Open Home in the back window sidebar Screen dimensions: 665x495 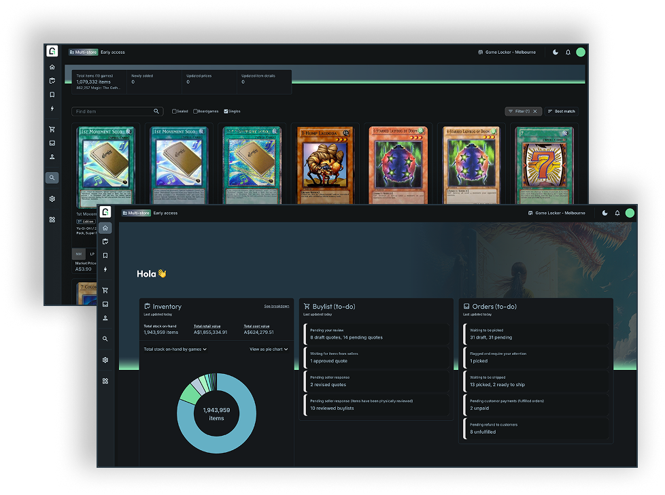click(x=52, y=67)
